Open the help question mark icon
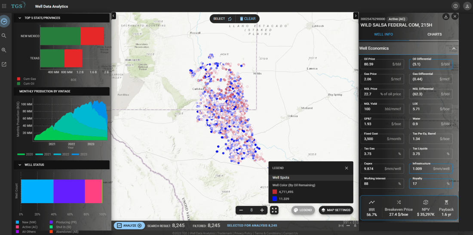 (455, 6)
